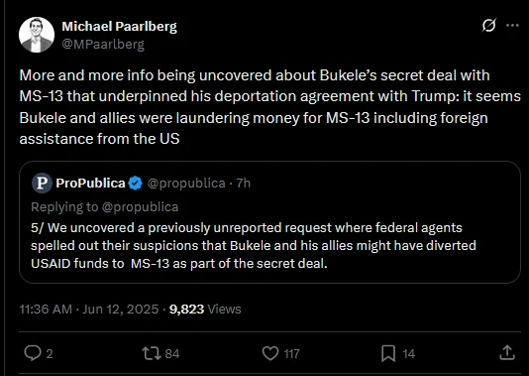Open the 7h timestamp of quoted post
This screenshot has width=529, height=376.
coord(244,184)
